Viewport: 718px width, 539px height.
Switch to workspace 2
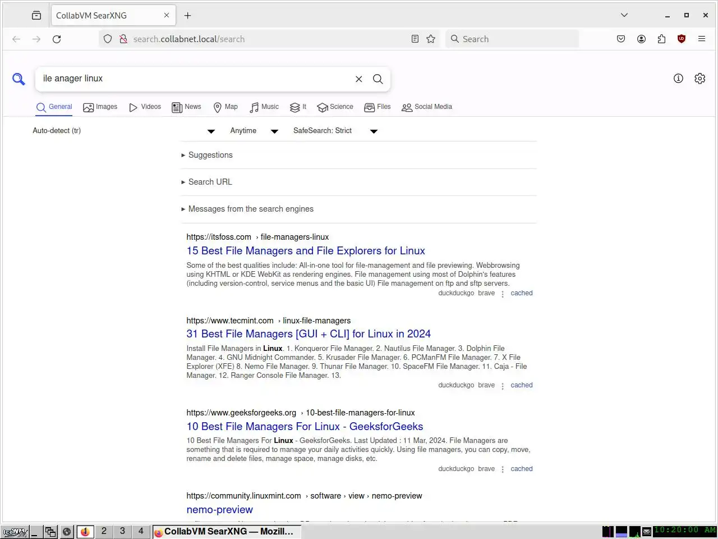coord(104,531)
